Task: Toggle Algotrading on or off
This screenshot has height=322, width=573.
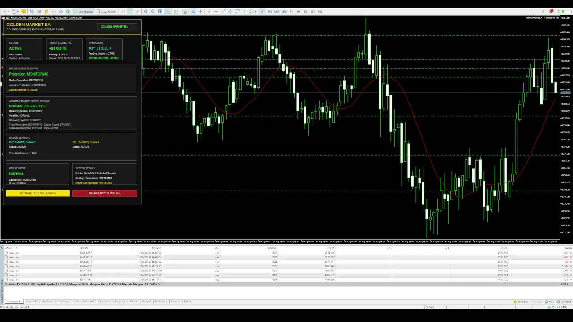Action: 84,12
